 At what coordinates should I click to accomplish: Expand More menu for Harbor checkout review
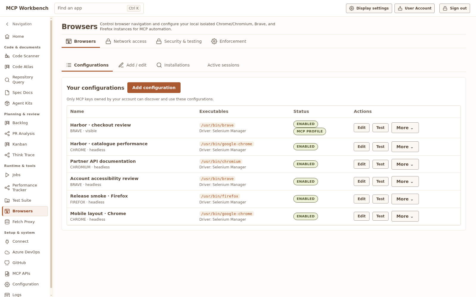tap(405, 128)
